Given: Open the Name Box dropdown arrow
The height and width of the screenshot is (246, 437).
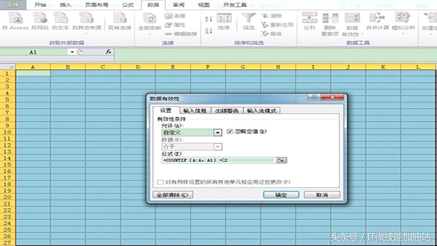Looking at the screenshot, I should [x=72, y=52].
